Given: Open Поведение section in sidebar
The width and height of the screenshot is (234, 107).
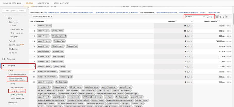Looking at the screenshot, I should pos(11,59).
